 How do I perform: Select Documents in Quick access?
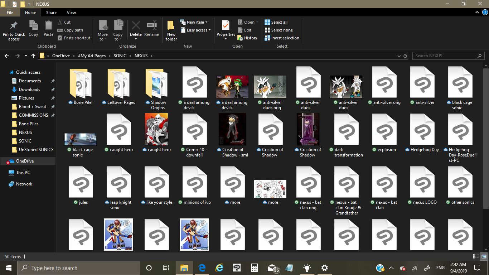(30, 81)
